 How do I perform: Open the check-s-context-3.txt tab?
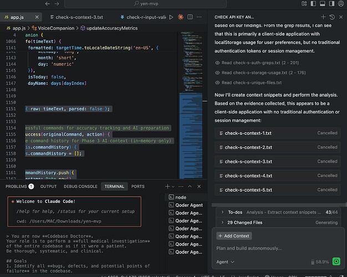pos(77,17)
